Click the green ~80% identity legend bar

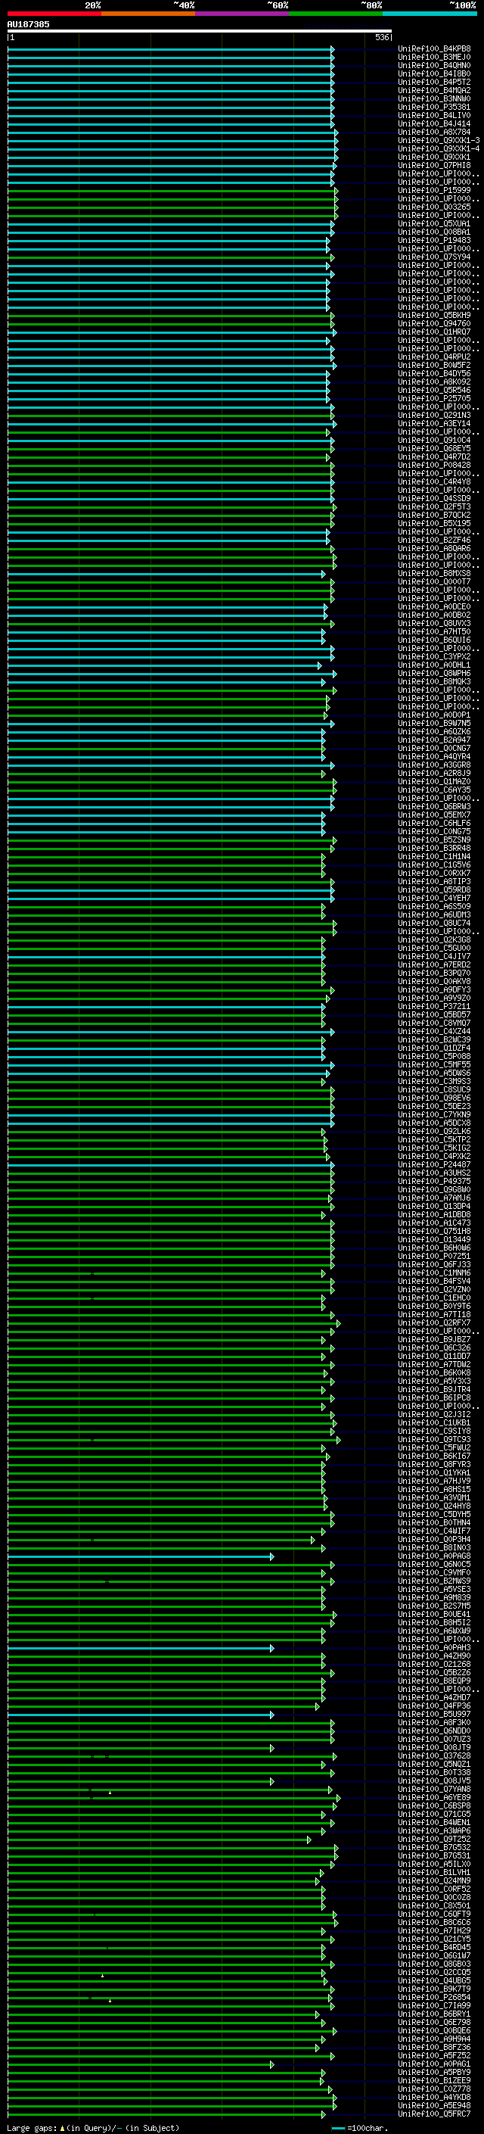[336, 14]
